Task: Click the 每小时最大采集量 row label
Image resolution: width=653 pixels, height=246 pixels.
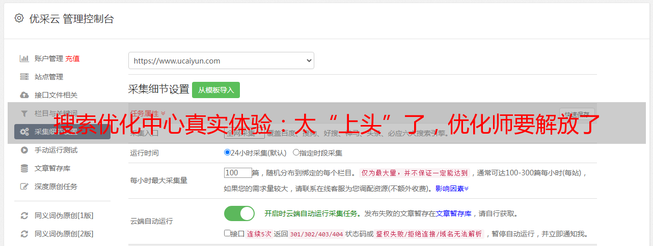Action: point(159,180)
